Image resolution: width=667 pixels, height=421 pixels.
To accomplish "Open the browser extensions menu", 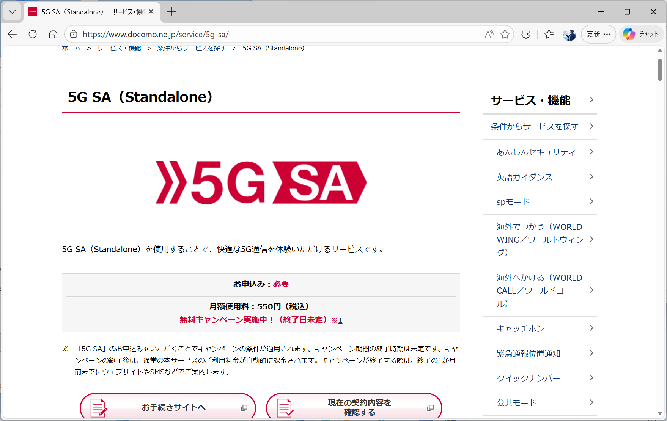I will tap(526, 34).
